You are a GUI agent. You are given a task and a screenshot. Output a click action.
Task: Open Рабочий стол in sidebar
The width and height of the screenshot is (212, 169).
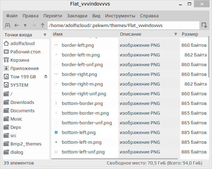point(26,52)
